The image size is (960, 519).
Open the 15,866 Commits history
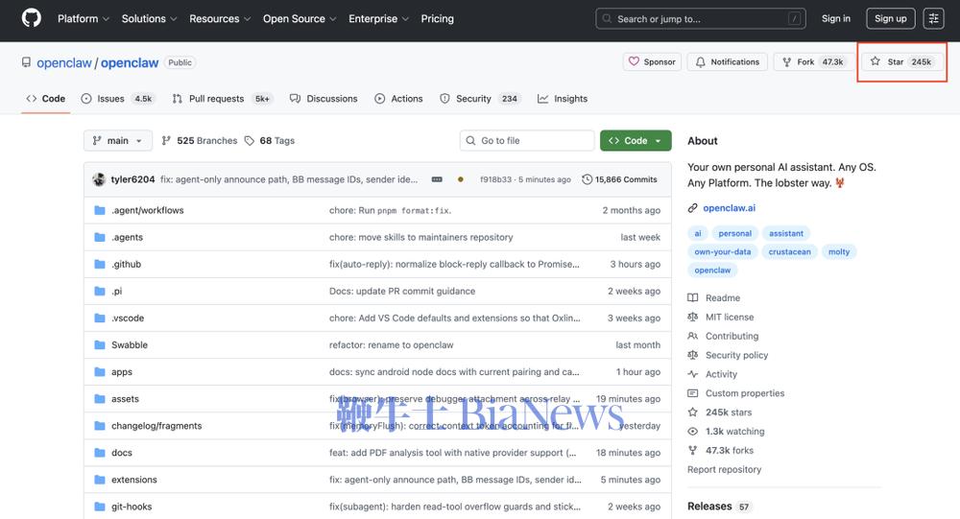[x=619, y=179]
